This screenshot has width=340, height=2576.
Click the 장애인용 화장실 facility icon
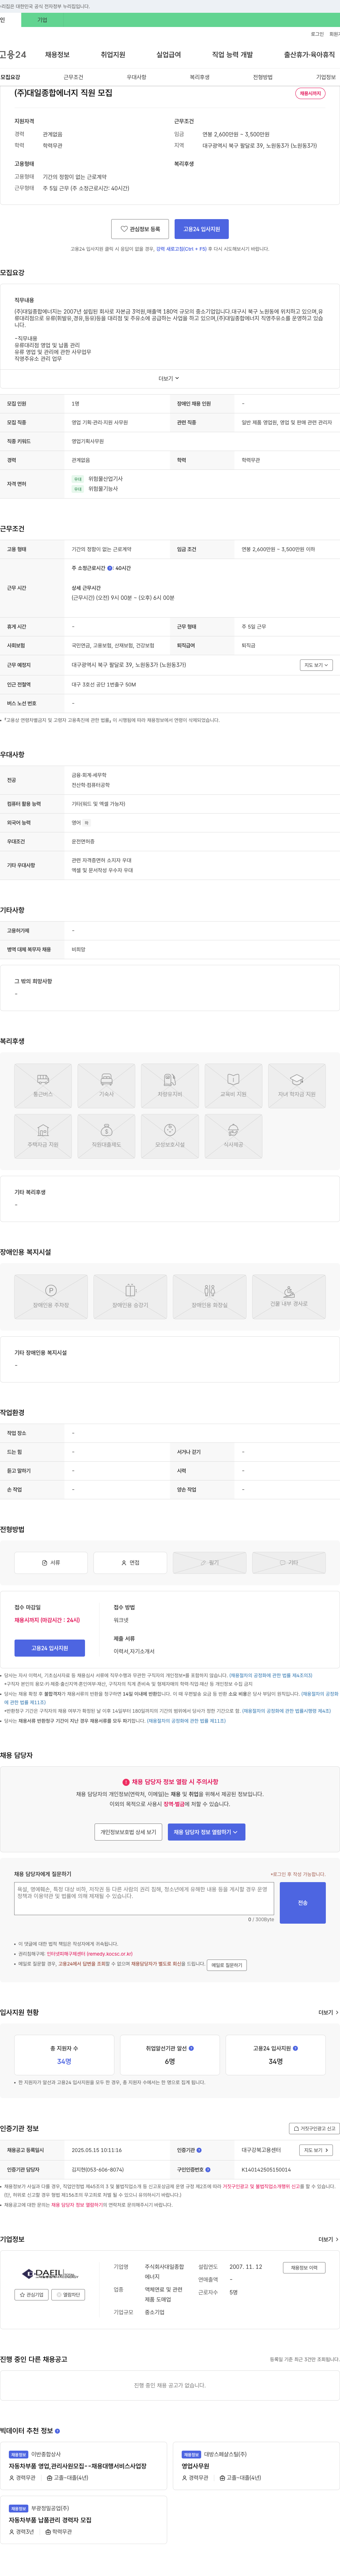pos(209,1296)
